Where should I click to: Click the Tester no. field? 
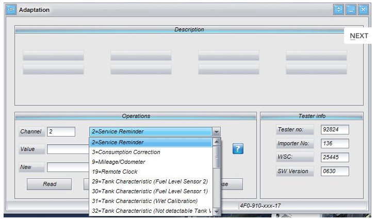pos(334,129)
